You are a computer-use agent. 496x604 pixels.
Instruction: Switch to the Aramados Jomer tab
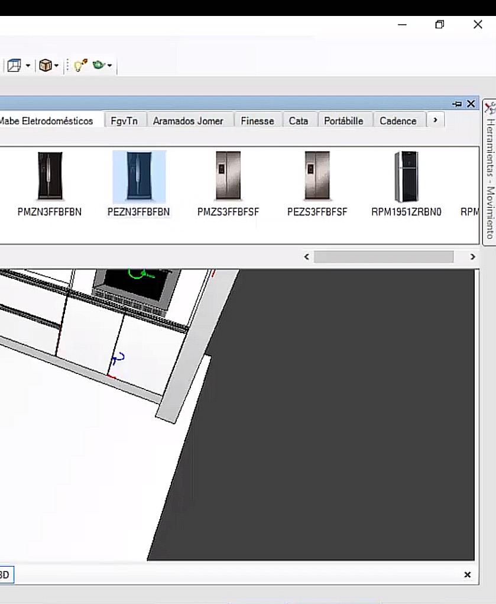(188, 121)
